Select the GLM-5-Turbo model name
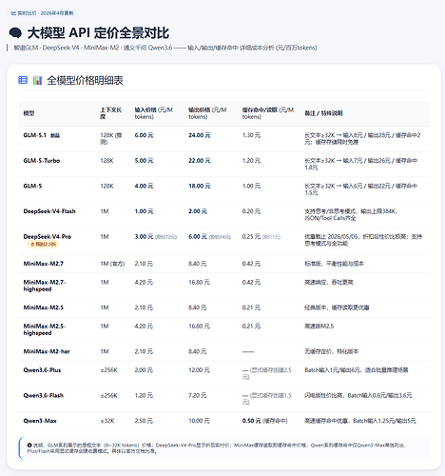Viewport: 445px width, 476px height. (x=42, y=161)
